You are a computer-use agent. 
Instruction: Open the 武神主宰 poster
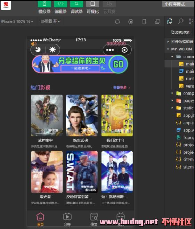click(47, 115)
